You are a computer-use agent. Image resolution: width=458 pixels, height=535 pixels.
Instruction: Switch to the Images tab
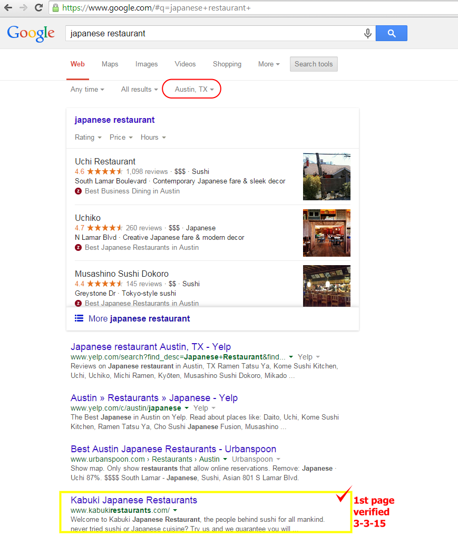pos(147,64)
